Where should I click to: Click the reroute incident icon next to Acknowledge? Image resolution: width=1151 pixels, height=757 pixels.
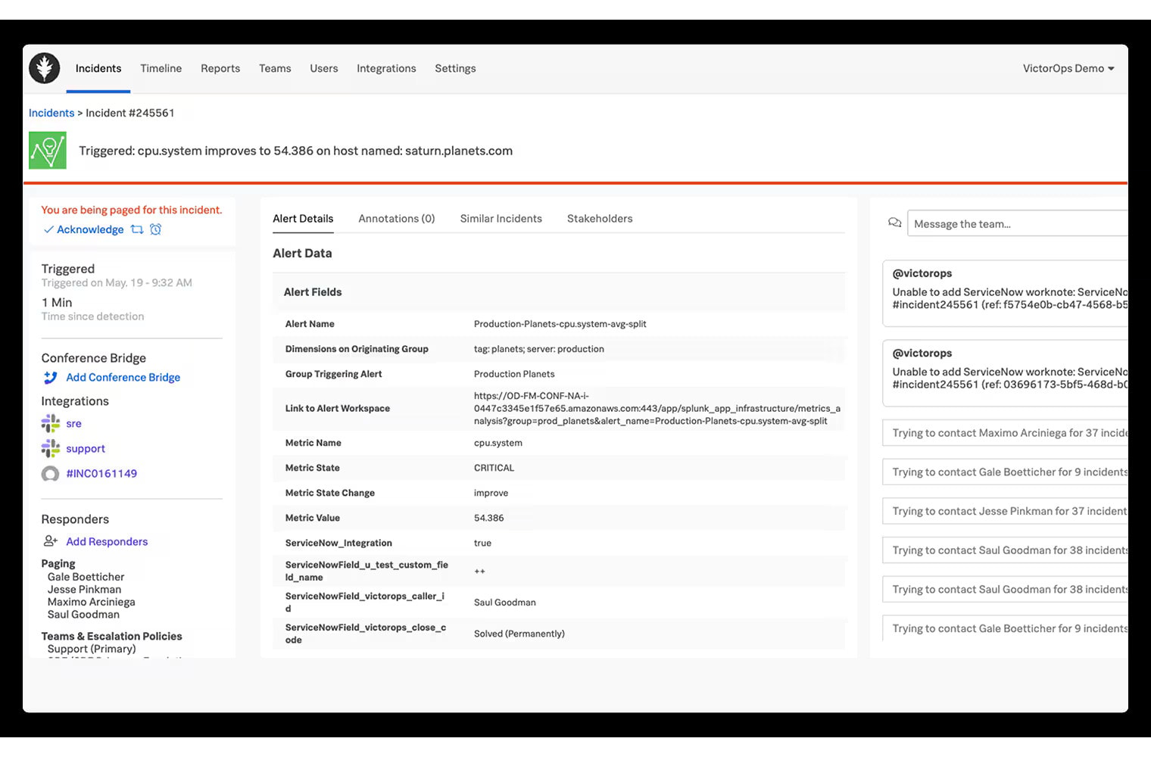138,229
